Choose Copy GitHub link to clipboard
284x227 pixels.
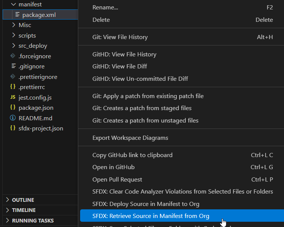pos(132,155)
